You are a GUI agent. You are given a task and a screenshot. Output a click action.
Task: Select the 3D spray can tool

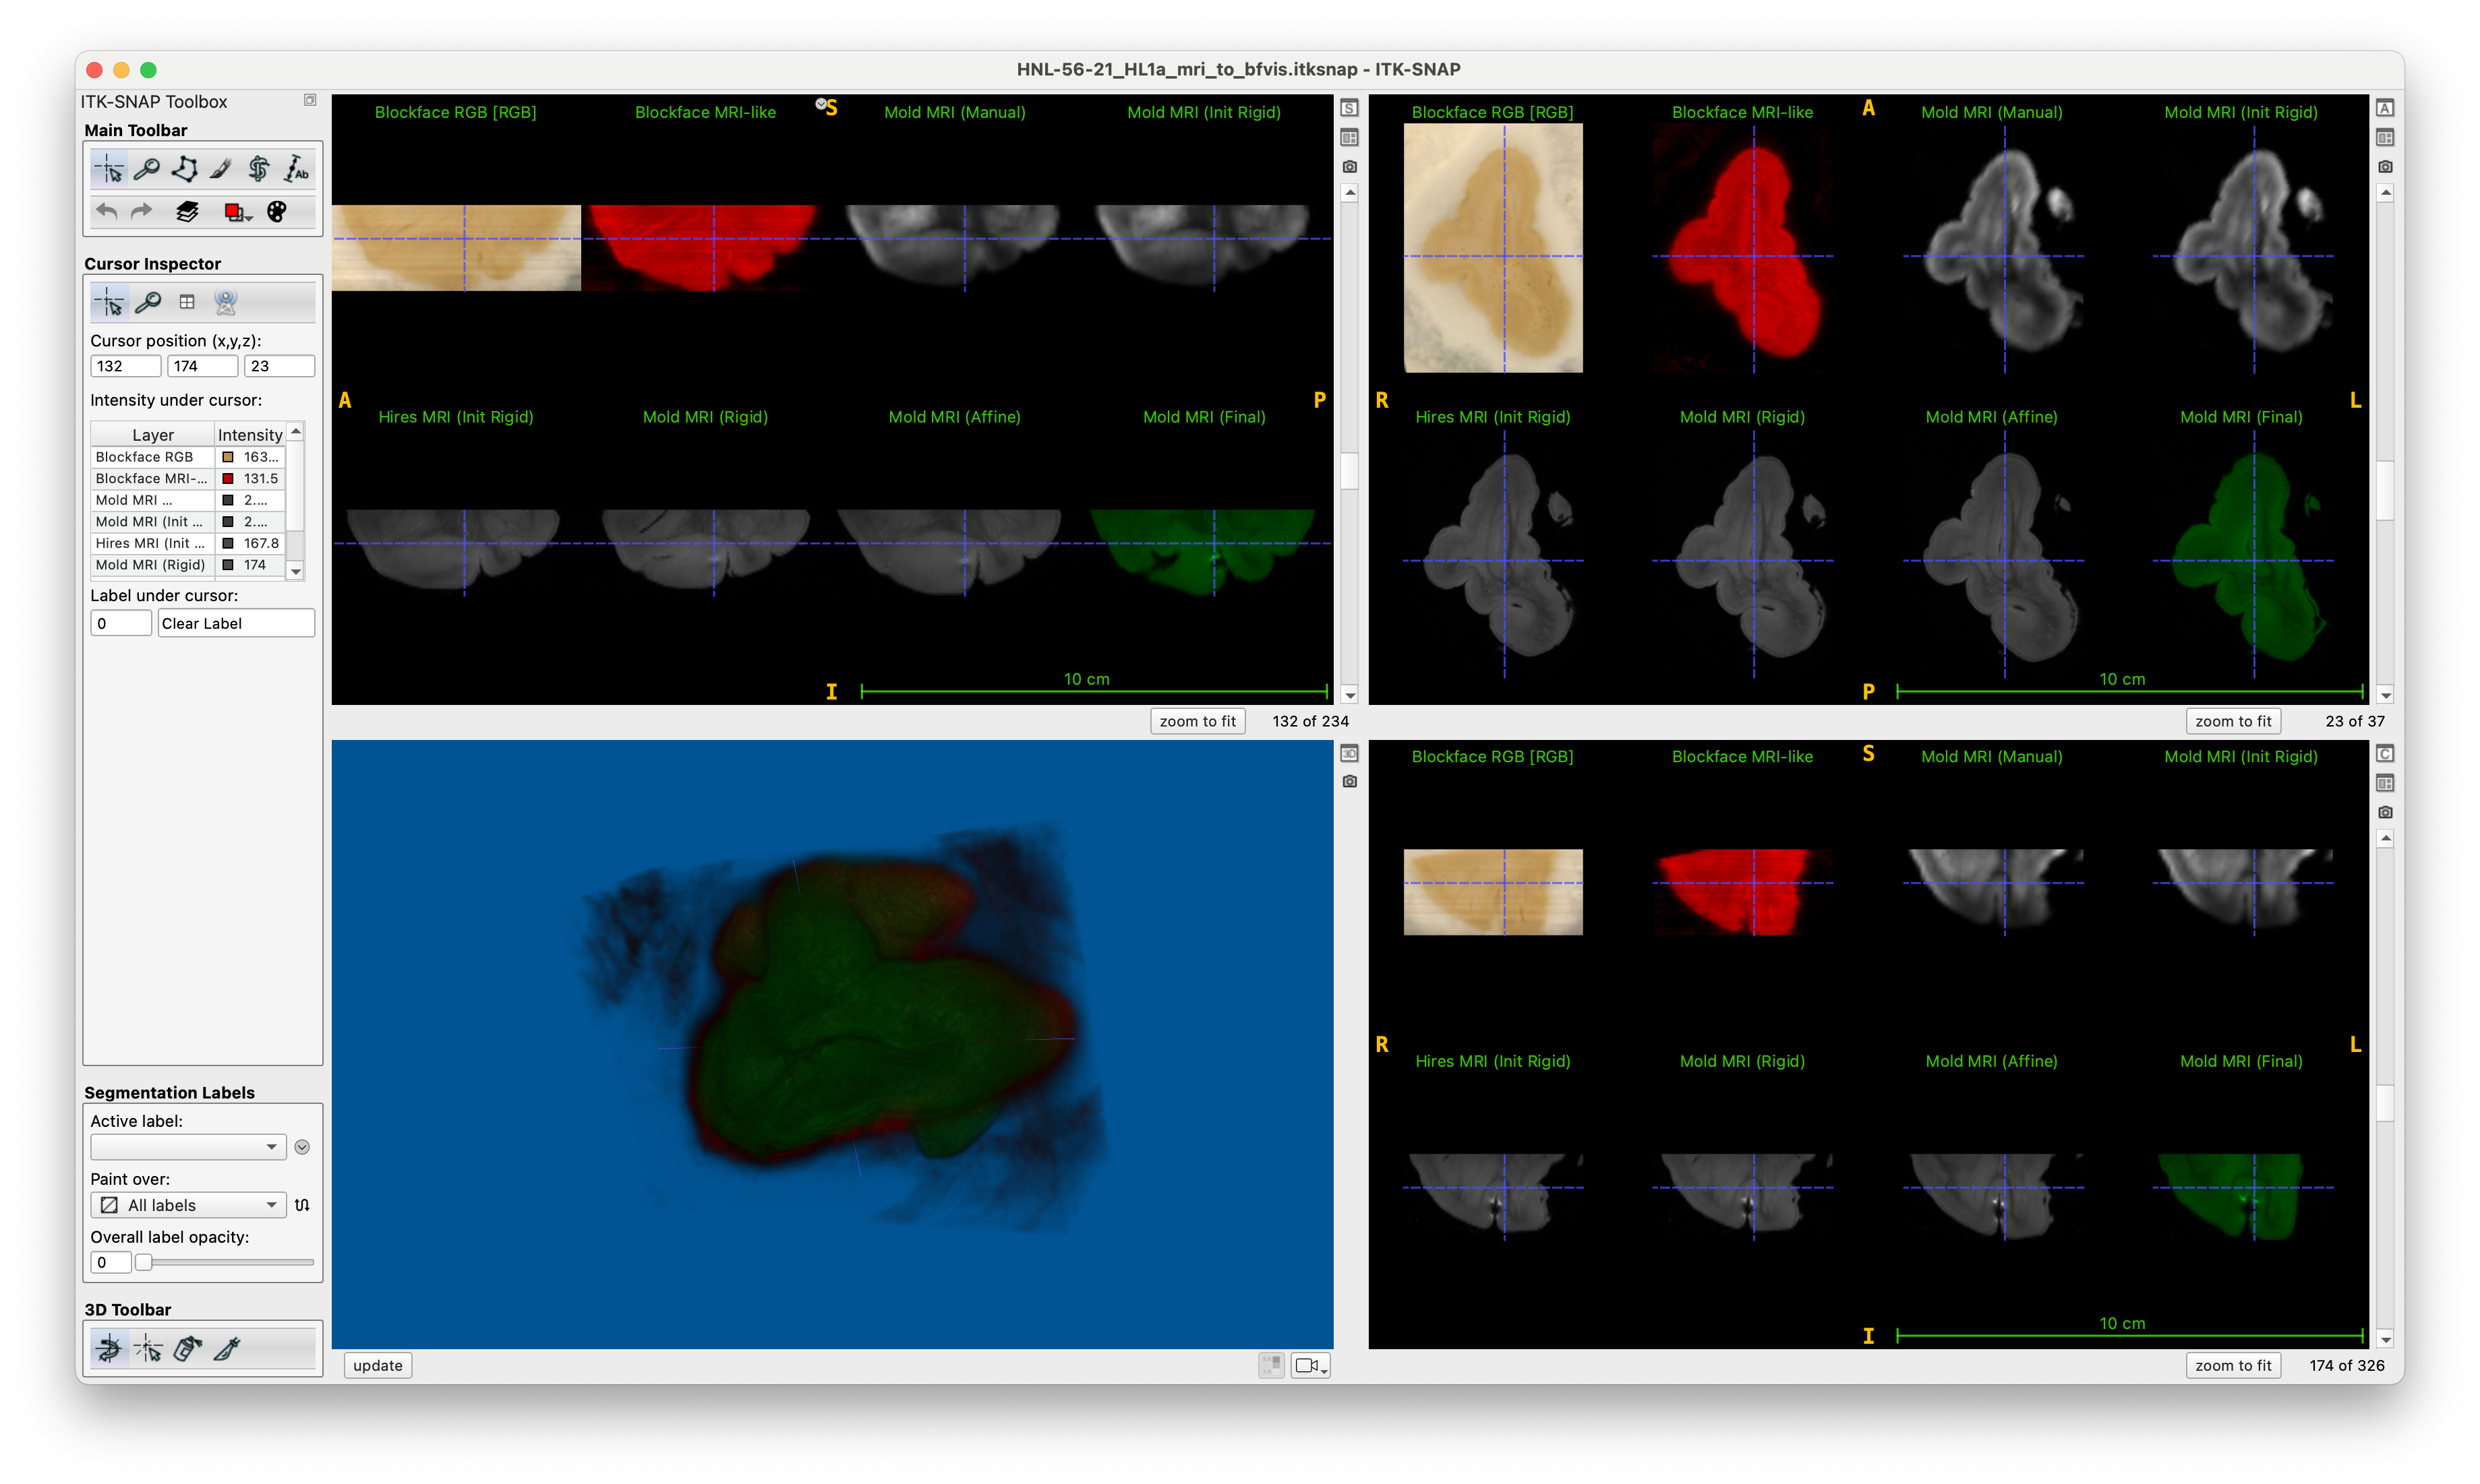tap(187, 1349)
